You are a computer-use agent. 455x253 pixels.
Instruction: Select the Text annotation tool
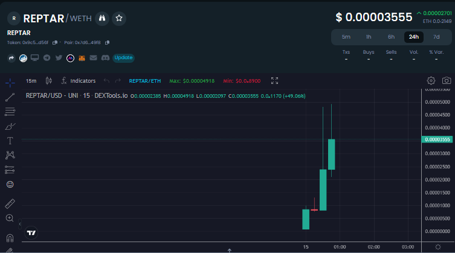pyautogui.click(x=10, y=141)
